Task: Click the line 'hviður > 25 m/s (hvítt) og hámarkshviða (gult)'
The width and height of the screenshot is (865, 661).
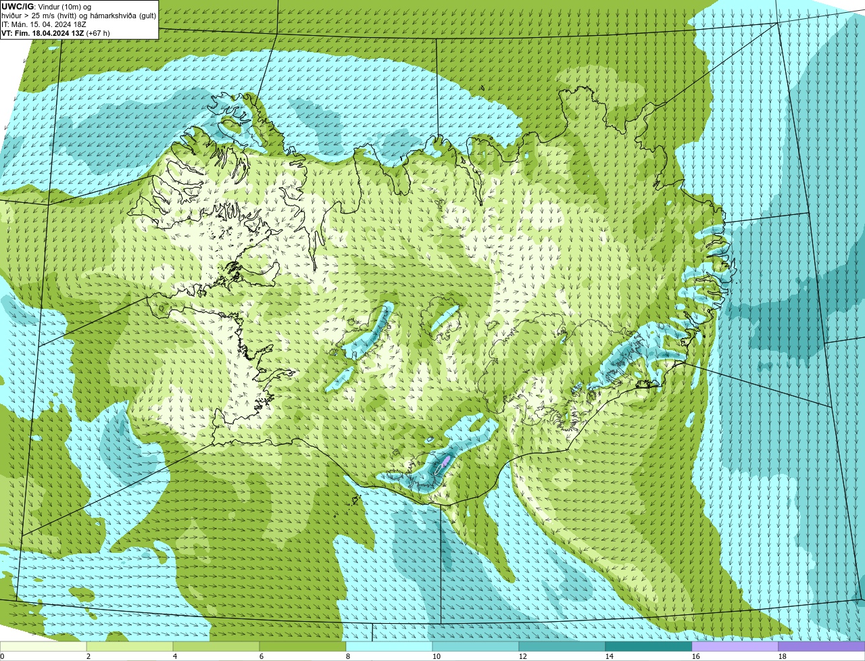Action: (x=79, y=16)
